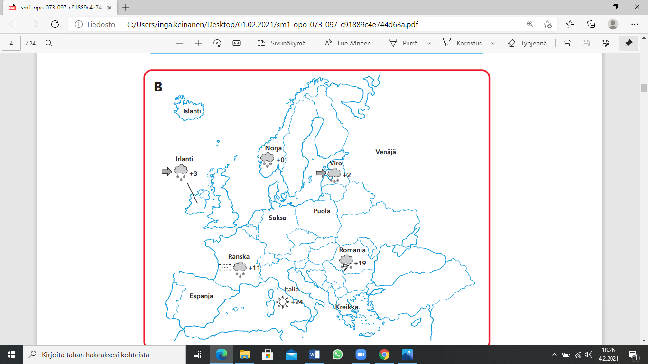This screenshot has height=364, width=648.
Task: Open the profile account icon
Action: [x=613, y=24]
